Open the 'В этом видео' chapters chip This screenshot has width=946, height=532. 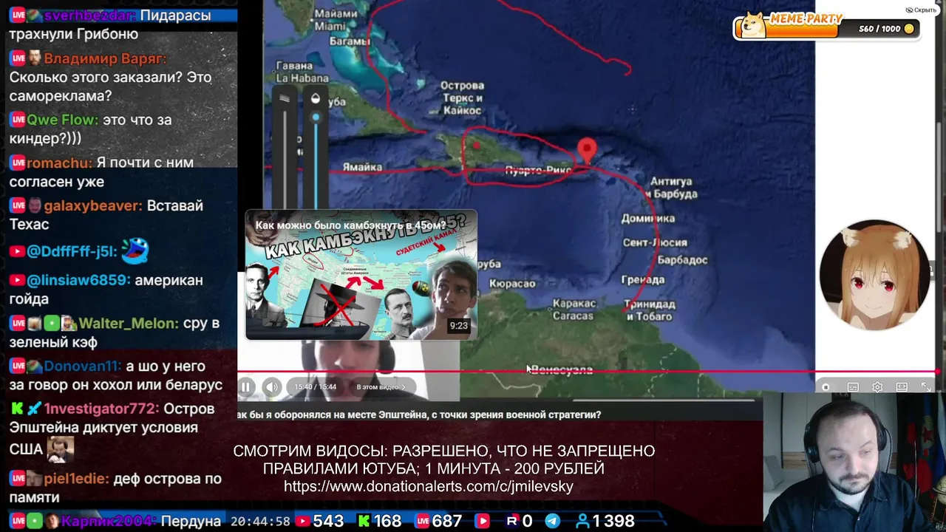pyautogui.click(x=381, y=386)
